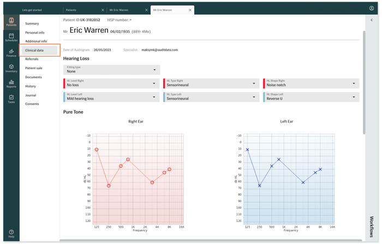Open the Workflows panel label
This screenshot has width=382, height=244.
pyautogui.click(x=372, y=226)
